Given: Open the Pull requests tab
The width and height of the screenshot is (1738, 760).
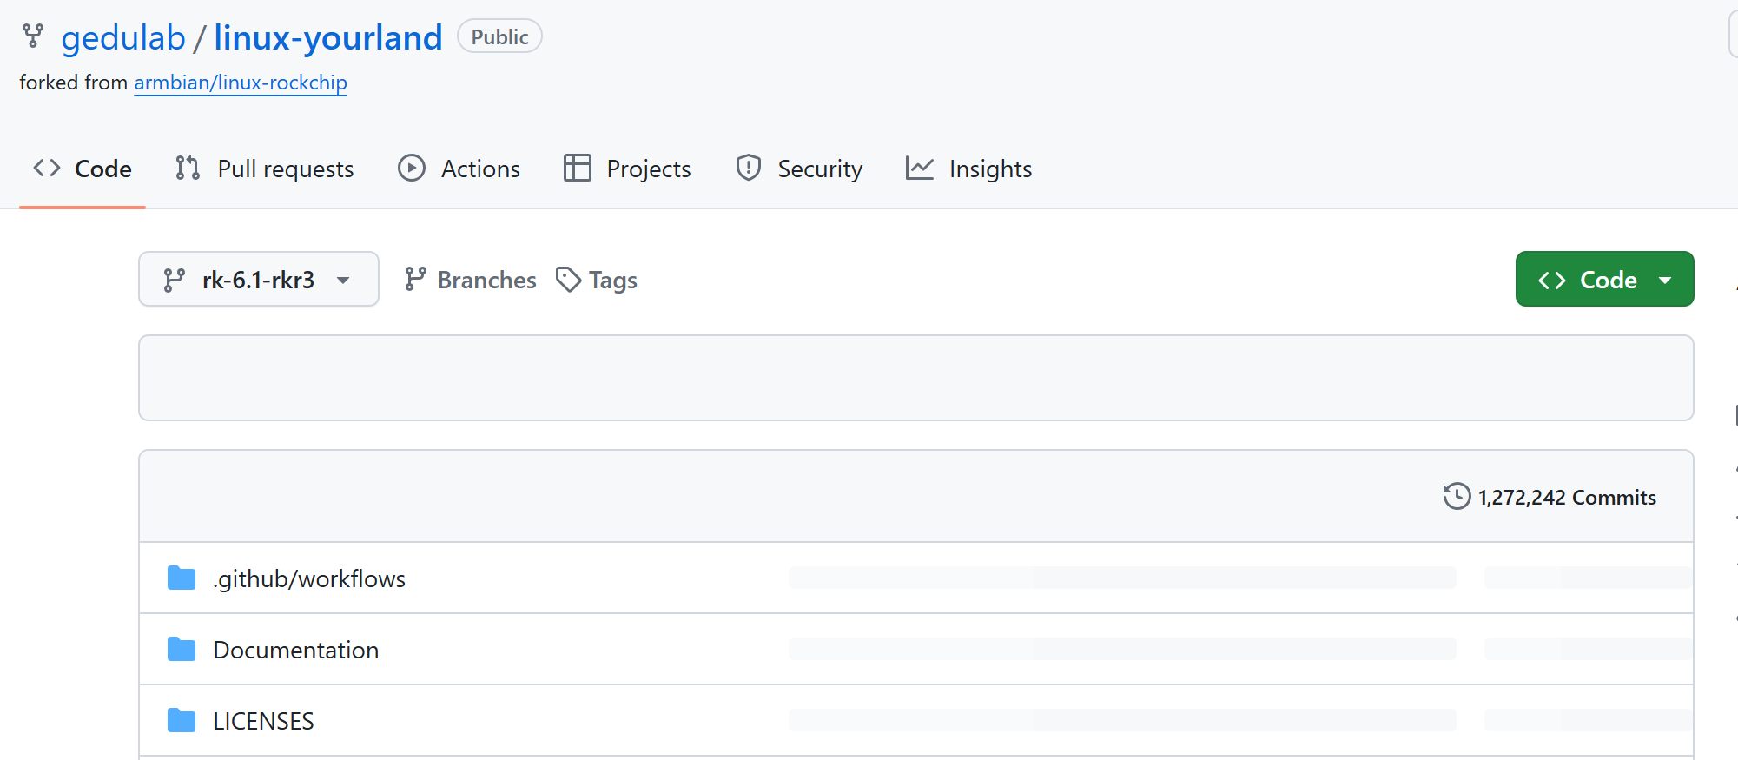Looking at the screenshot, I should (x=265, y=169).
